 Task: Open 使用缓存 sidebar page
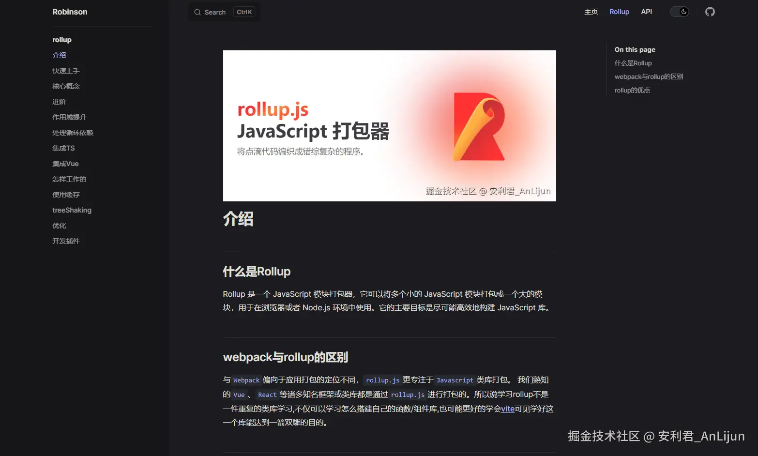pyautogui.click(x=66, y=195)
